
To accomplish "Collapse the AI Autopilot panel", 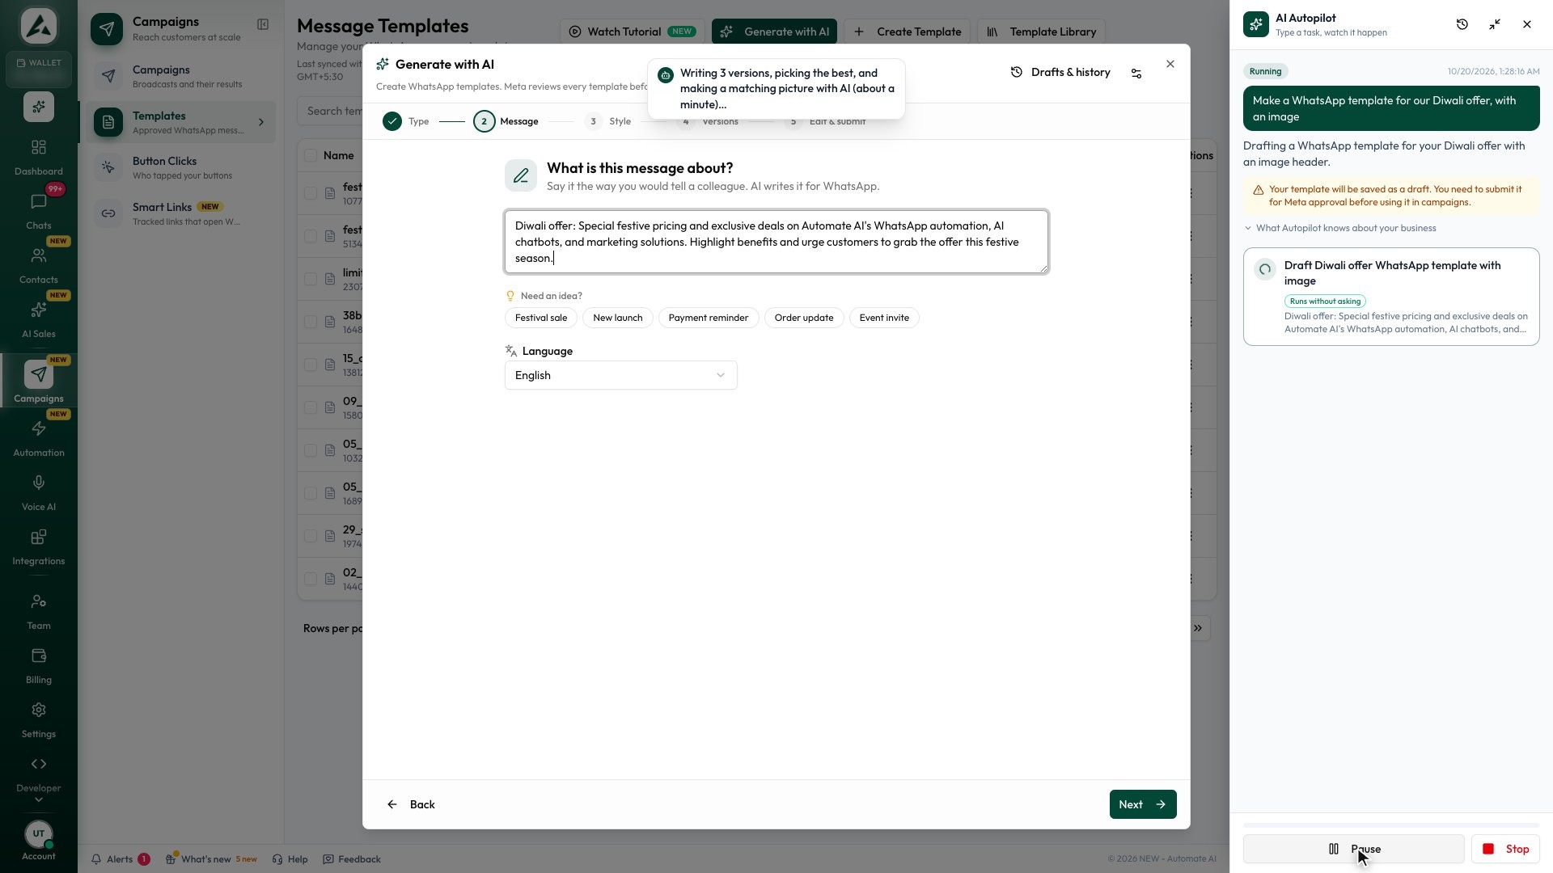I will (1494, 24).
